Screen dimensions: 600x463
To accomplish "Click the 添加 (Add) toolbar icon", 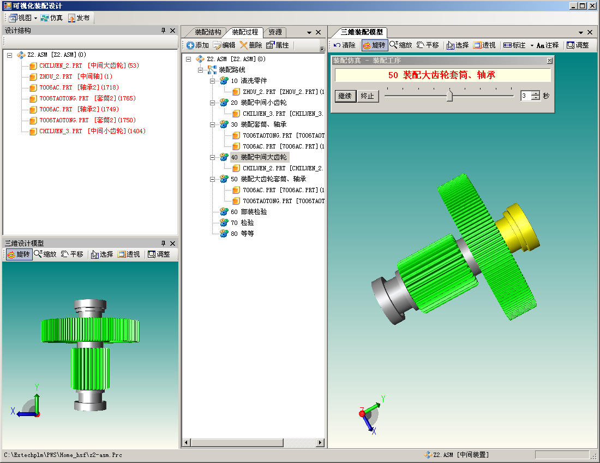I will (190, 45).
